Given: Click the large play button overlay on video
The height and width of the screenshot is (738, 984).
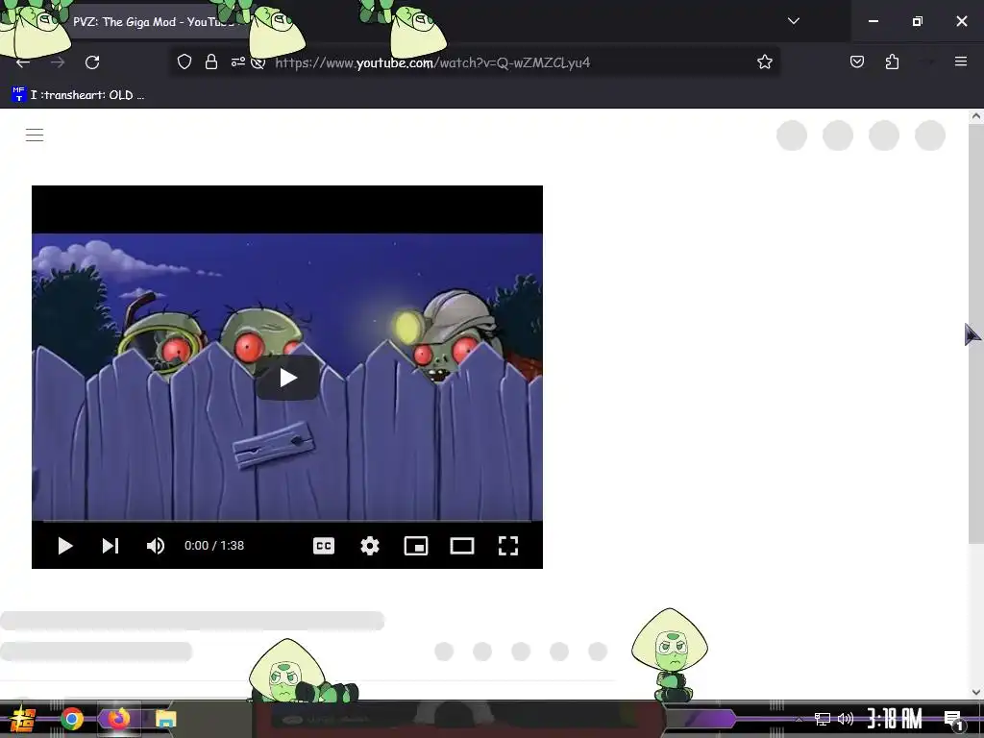Looking at the screenshot, I should point(287,377).
